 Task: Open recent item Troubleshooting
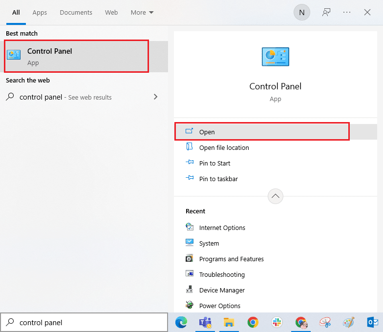pos(276,274)
